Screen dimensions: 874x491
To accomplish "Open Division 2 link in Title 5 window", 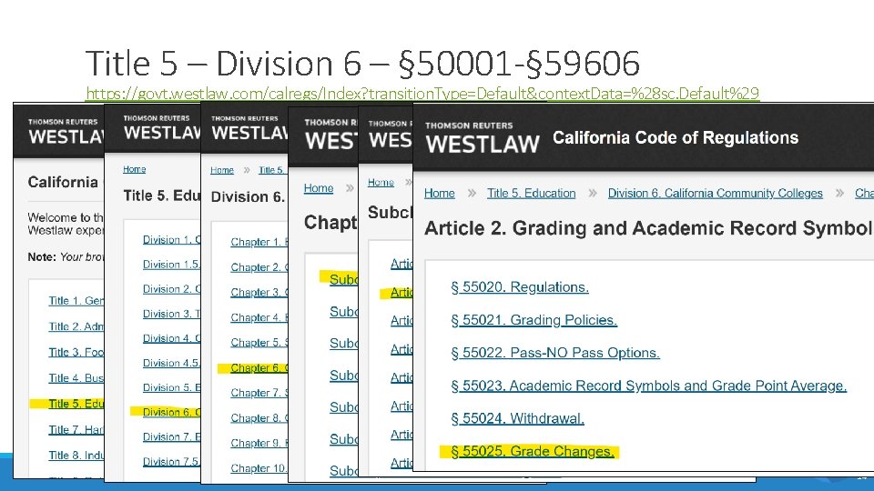I will click(x=171, y=289).
